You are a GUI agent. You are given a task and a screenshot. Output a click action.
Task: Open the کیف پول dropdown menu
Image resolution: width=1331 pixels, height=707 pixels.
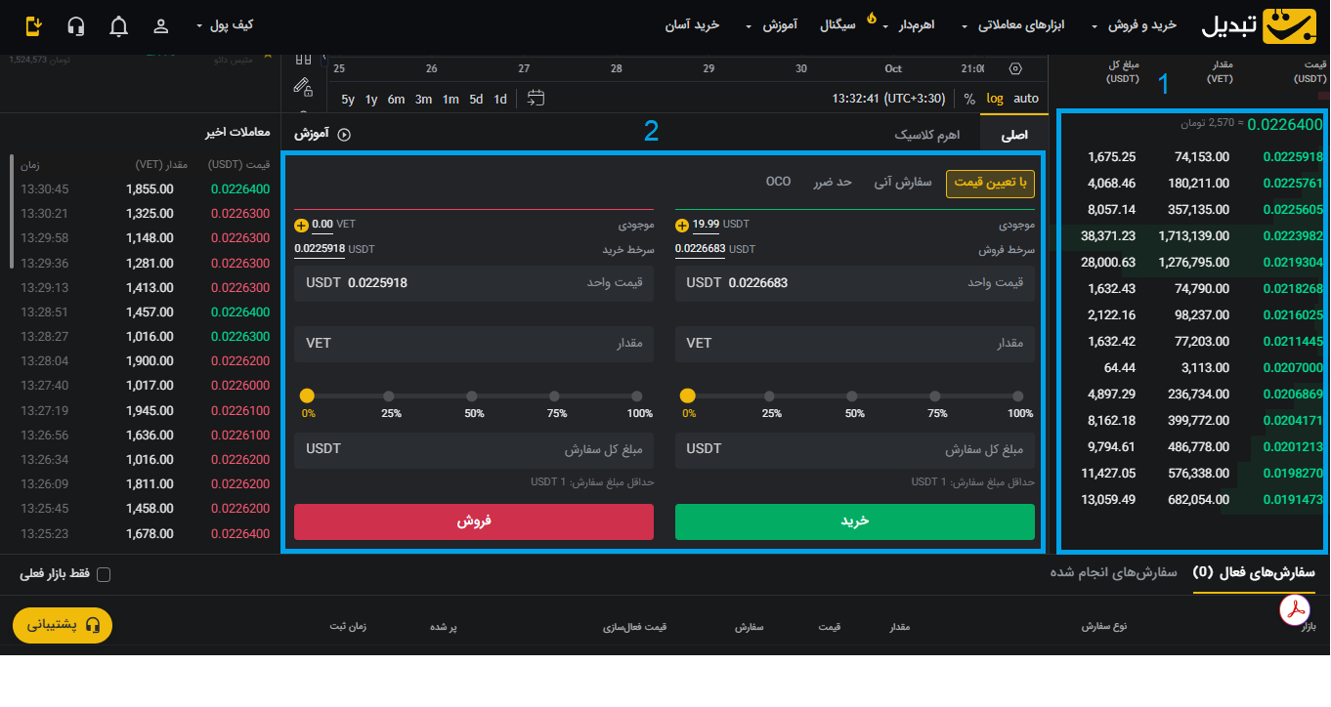[x=225, y=26]
